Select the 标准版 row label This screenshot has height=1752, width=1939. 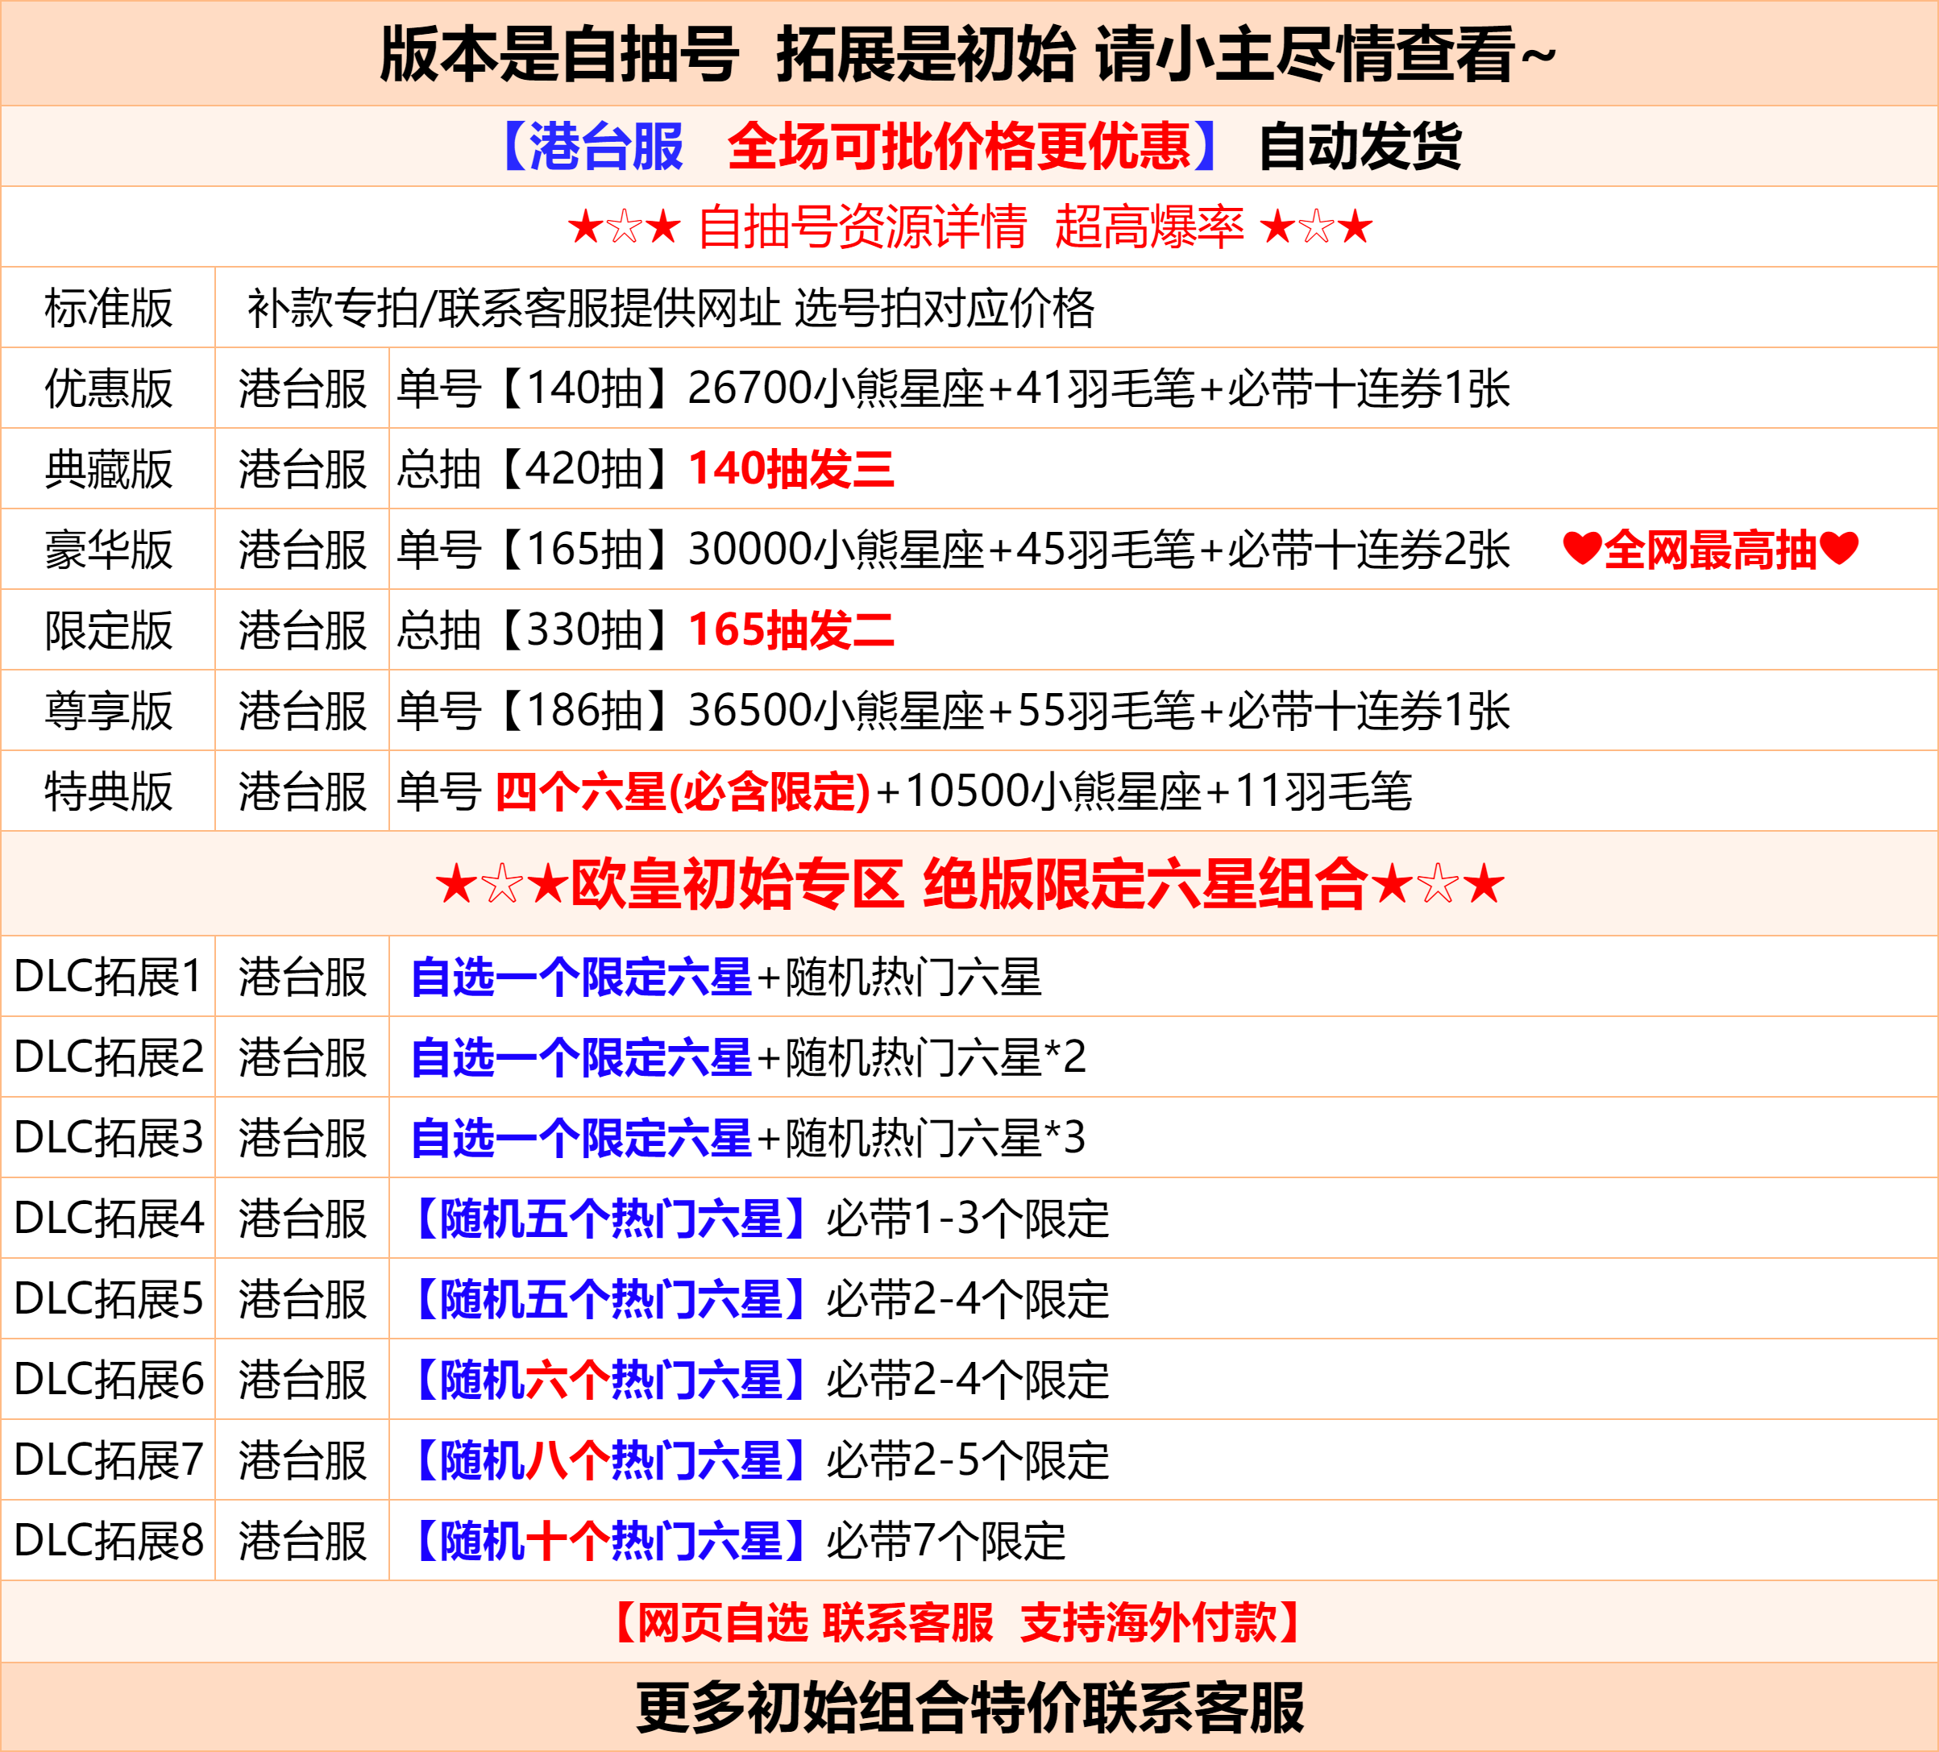click(x=108, y=309)
